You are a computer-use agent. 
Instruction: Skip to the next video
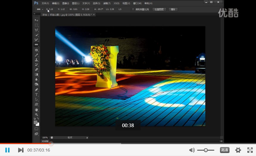tap(21, 150)
